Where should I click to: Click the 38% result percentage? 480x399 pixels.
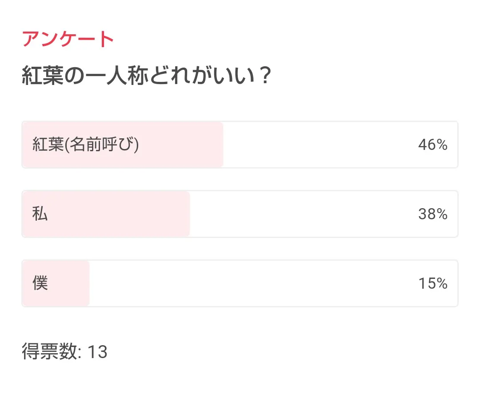coord(432,214)
